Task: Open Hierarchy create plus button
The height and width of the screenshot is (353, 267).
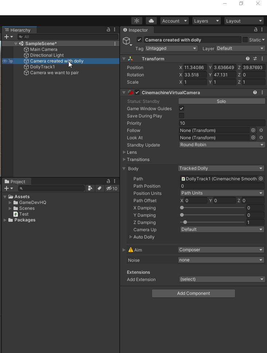Action: coord(8,37)
